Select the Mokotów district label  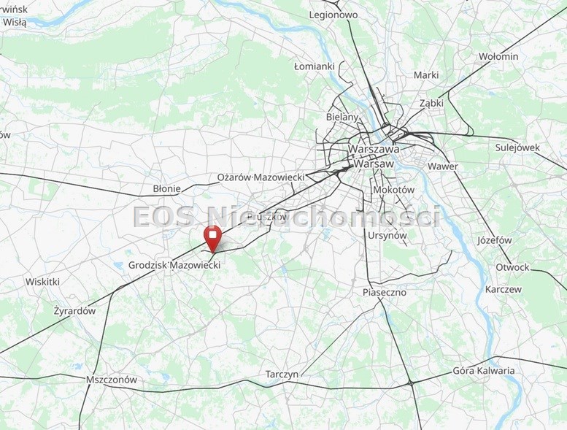click(x=394, y=190)
